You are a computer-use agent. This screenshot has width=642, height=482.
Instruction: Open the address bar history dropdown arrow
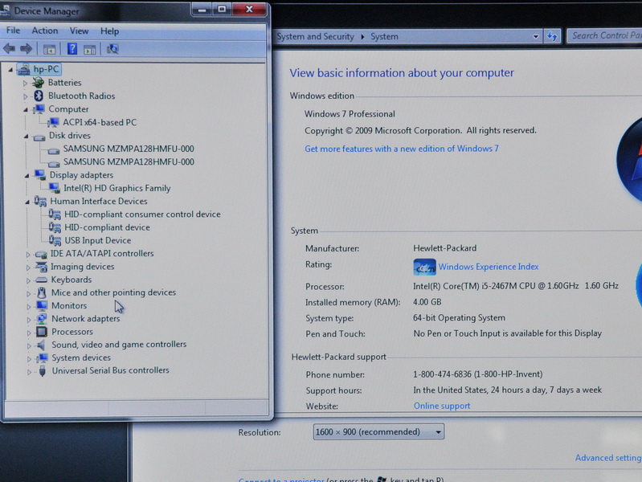pyautogui.click(x=536, y=36)
